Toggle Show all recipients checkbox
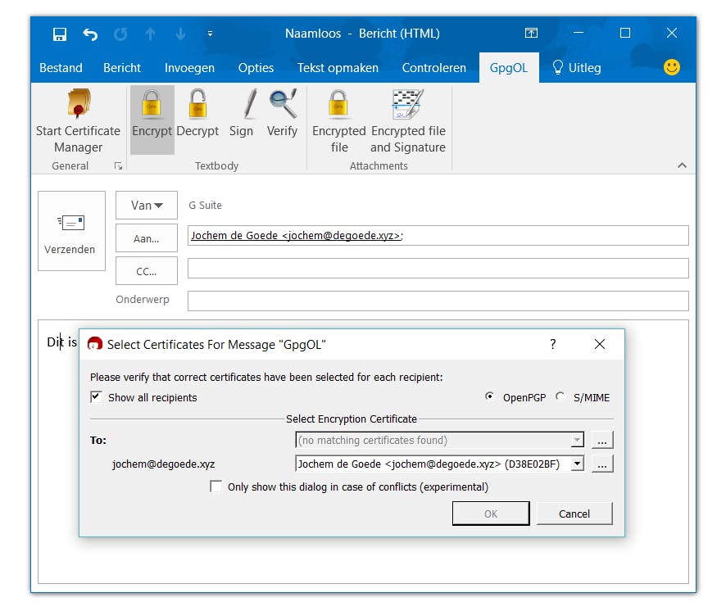The width and height of the screenshot is (726, 611). 96,396
